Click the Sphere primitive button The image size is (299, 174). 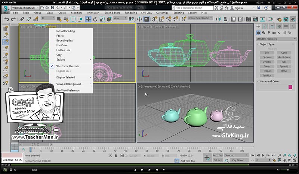267,57
